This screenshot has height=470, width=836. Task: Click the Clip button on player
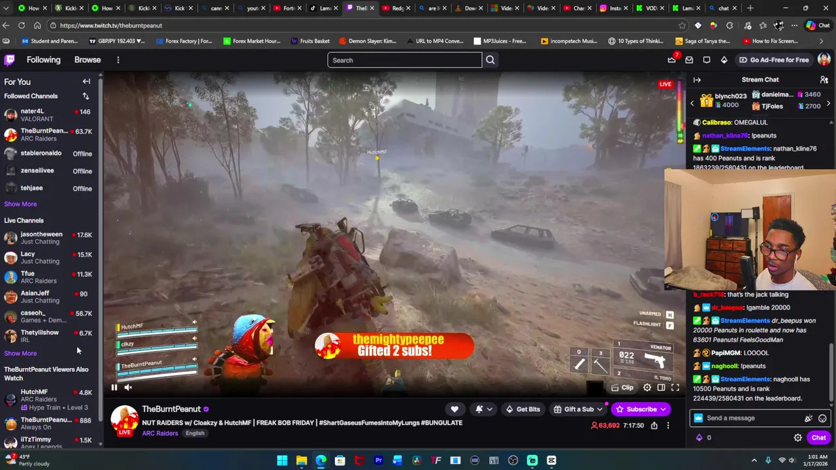pos(622,388)
